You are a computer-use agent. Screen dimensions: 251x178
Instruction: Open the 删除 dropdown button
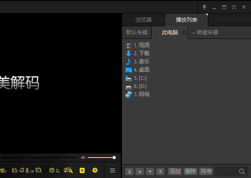190,171
